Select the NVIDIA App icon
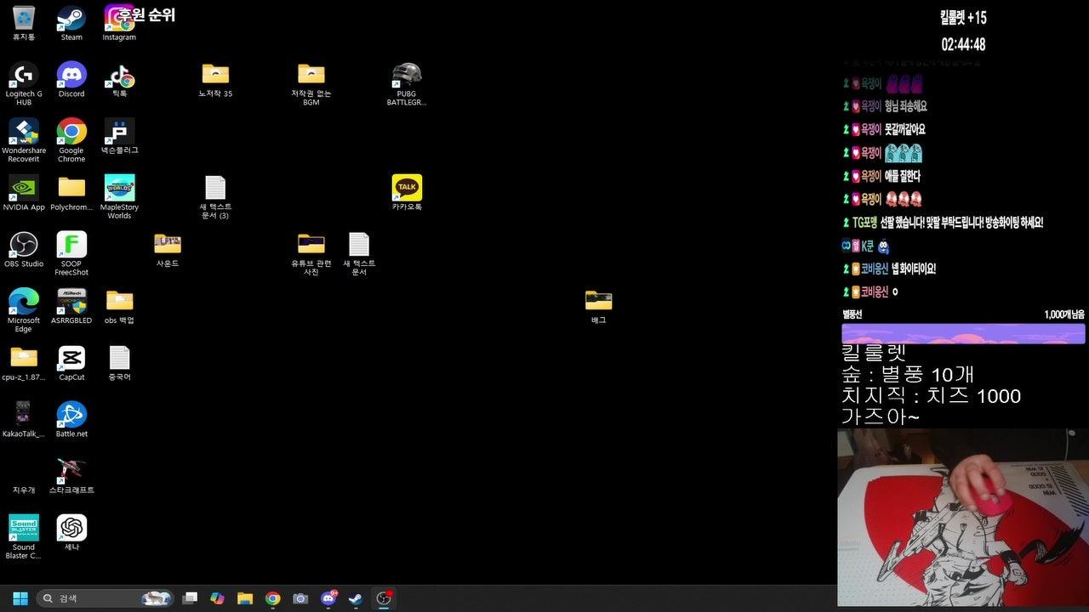The height and width of the screenshot is (612, 1089). coord(24,193)
